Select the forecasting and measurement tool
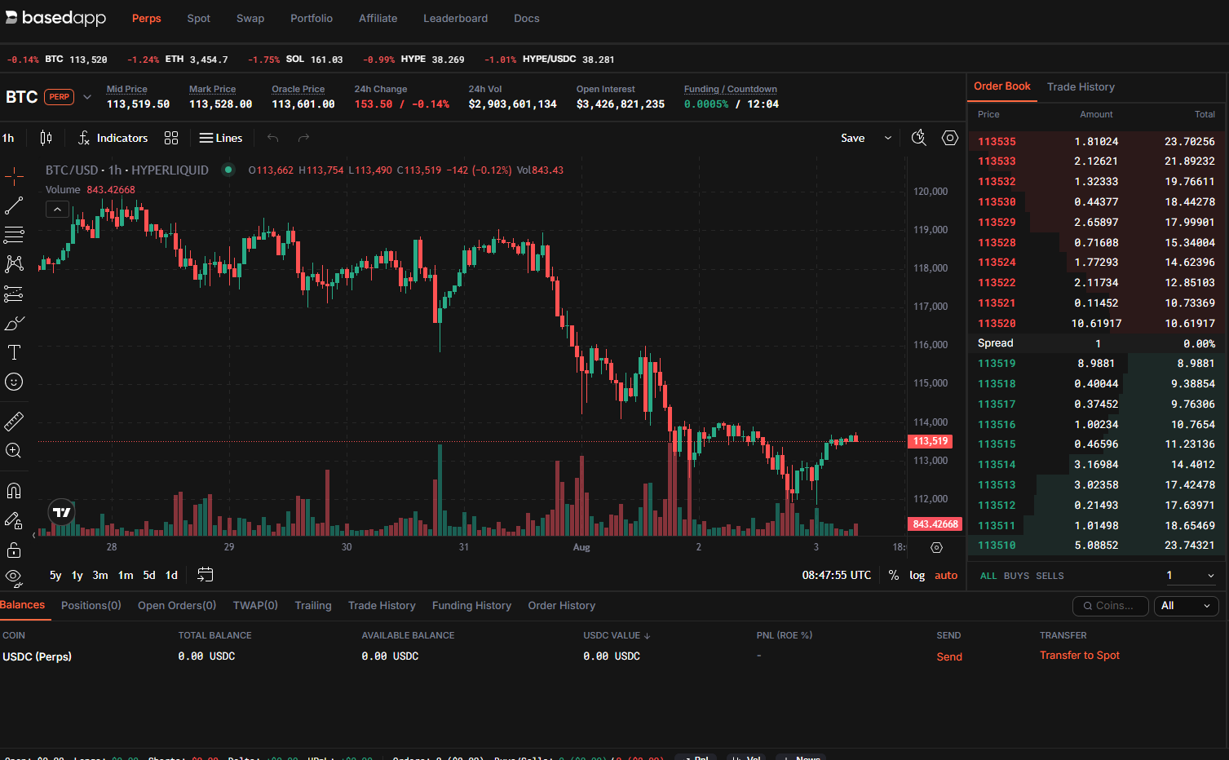1229x760 pixels. 14,294
